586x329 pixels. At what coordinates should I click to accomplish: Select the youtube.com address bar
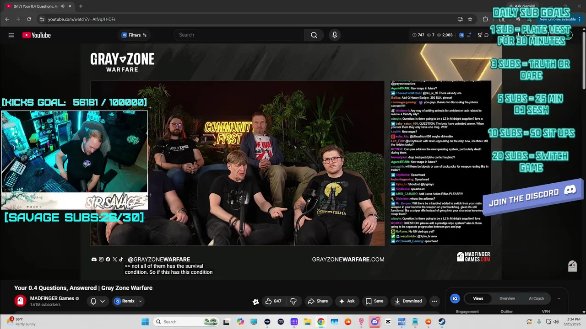[x=247, y=19]
